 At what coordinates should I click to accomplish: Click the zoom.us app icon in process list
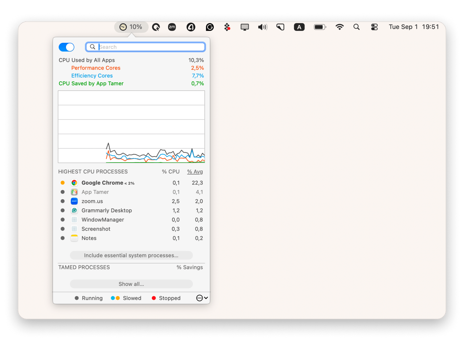pos(74,201)
